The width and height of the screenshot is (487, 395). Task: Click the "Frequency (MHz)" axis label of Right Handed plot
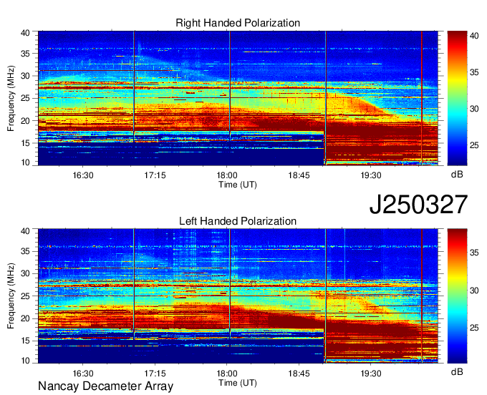11,98
